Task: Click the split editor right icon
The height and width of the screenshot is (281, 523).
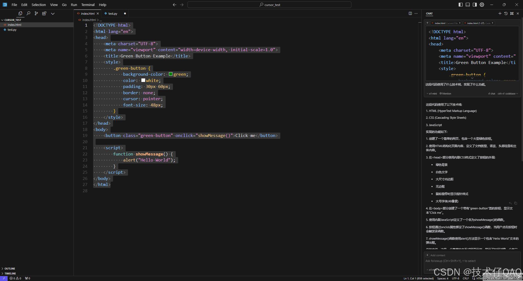Action: [x=410, y=13]
